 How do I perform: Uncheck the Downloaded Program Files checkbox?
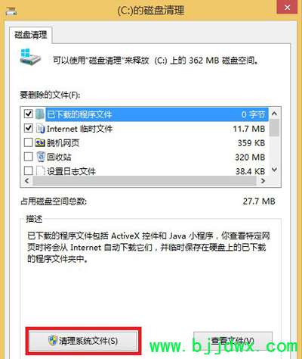click(x=28, y=114)
